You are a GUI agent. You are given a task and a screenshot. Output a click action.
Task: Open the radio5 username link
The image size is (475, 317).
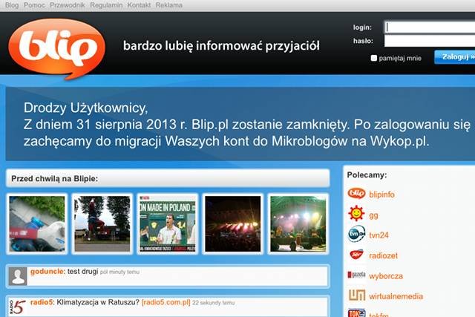42,302
